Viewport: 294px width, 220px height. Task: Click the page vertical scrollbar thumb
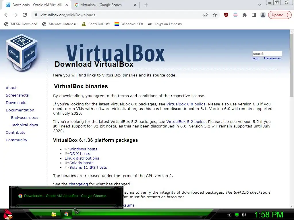292,66
